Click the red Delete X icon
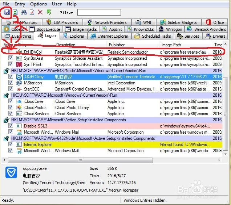231x205 pixels. (x=40, y=12)
